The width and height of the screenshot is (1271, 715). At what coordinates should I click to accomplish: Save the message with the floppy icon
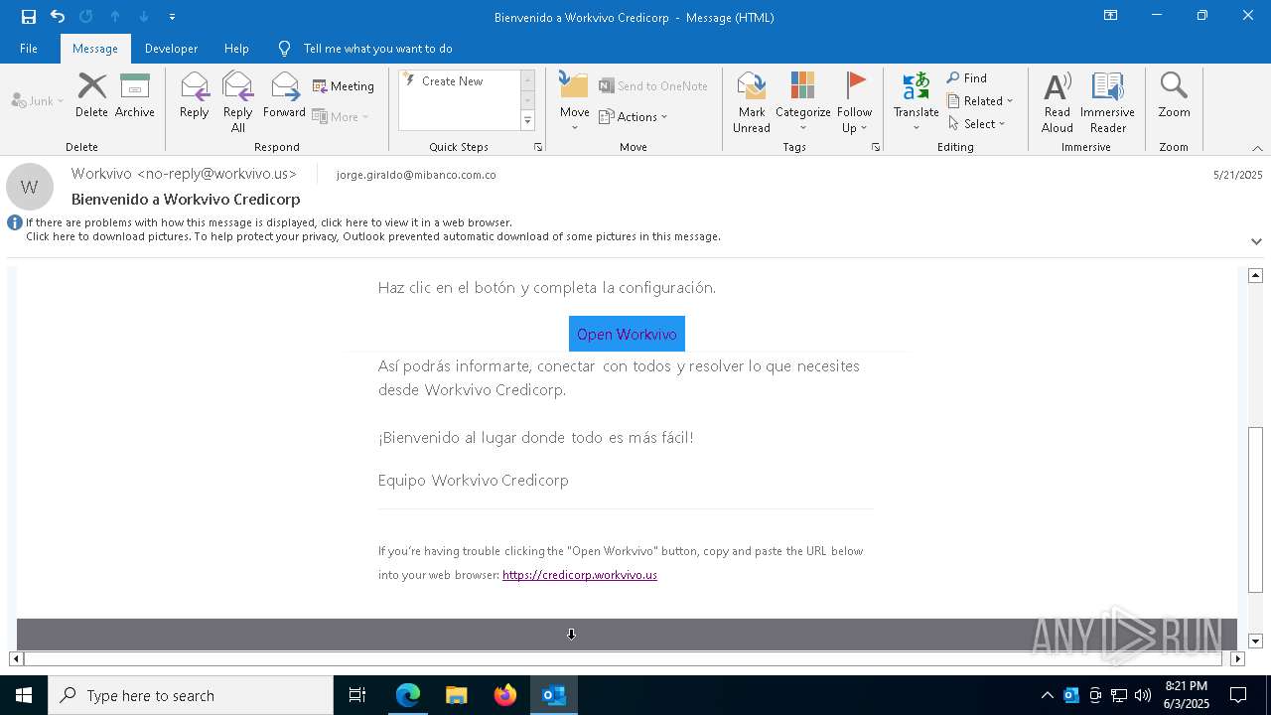[x=29, y=17]
